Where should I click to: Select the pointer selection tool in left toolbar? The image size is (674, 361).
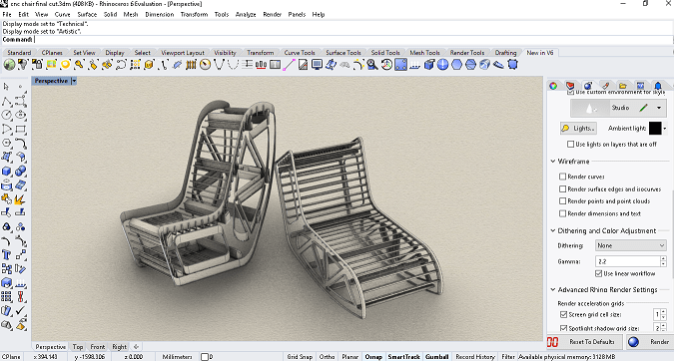(x=6, y=87)
